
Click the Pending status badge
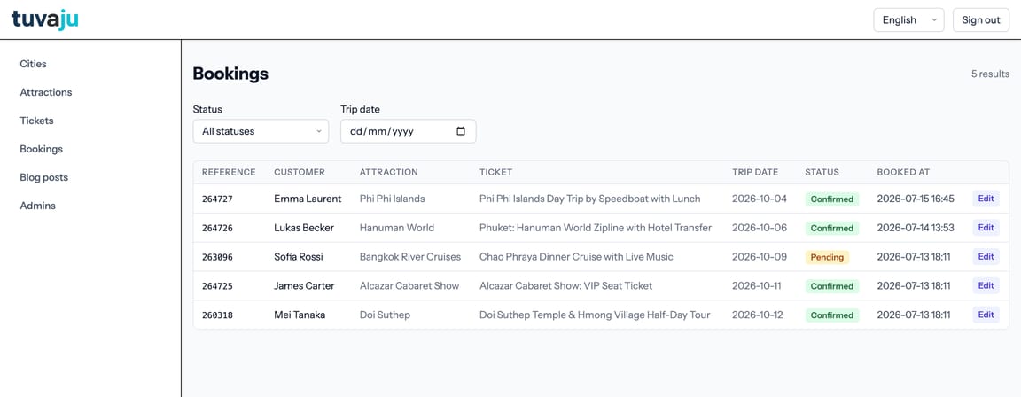827,257
